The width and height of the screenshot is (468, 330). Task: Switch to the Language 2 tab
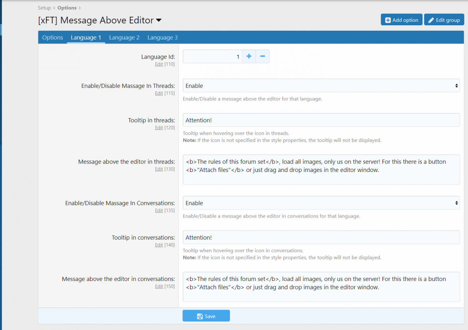point(124,38)
